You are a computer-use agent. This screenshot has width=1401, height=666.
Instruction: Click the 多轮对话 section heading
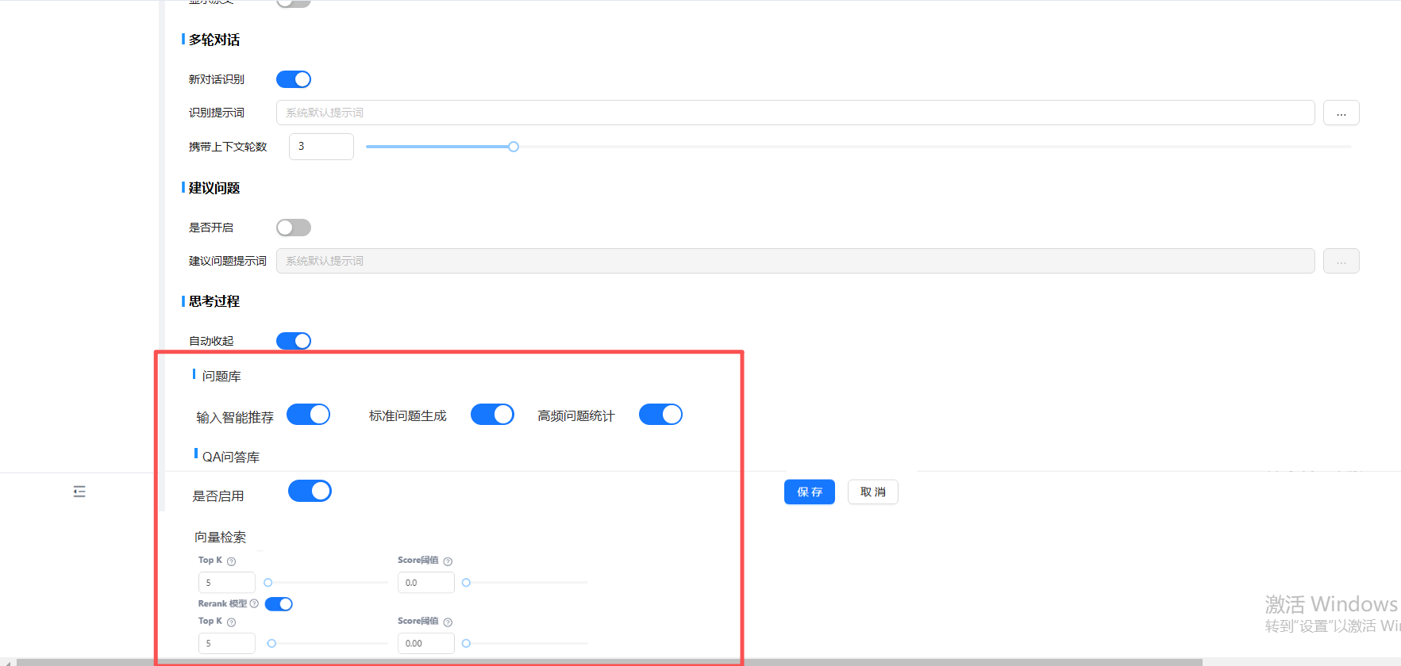[214, 40]
